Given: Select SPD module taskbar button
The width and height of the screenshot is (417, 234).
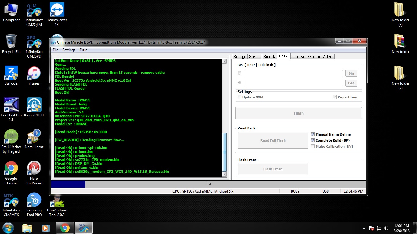Looking at the screenshot, I should (x=84, y=228).
